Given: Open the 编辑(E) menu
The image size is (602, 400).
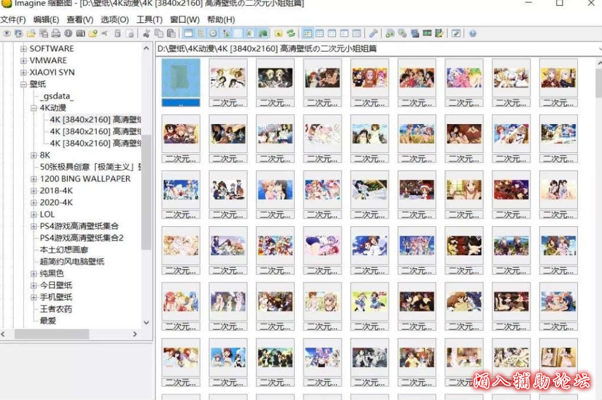Looking at the screenshot, I should [46, 19].
